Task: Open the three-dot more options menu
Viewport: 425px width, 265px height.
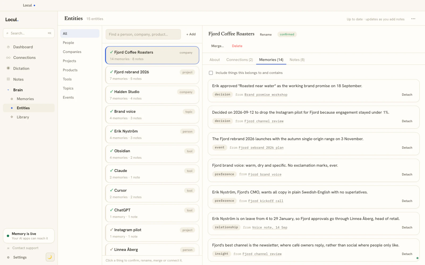Action: point(413,19)
